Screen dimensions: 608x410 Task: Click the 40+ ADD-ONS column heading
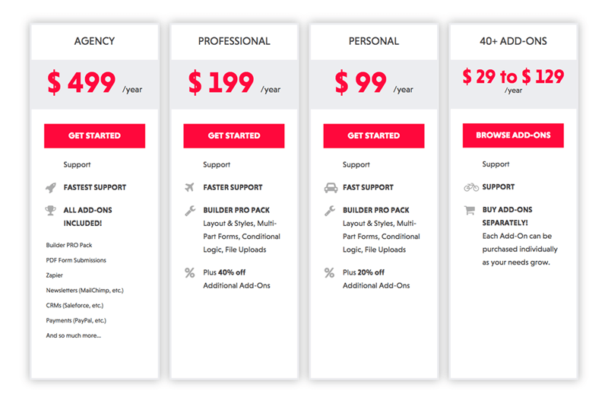[x=513, y=41]
